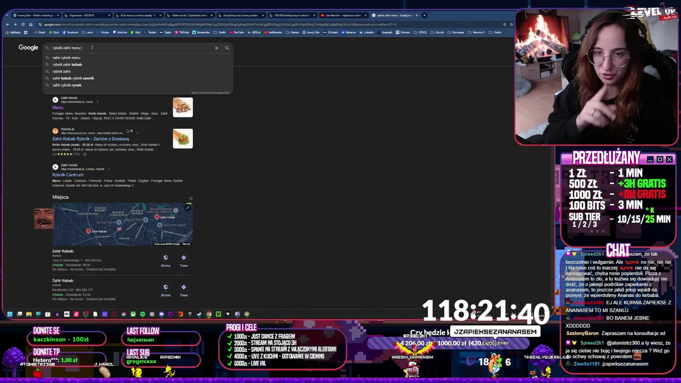Viewport: 681px width, 383px height.
Task: Bookmark this page with the star icon
Action: click(x=511, y=24)
